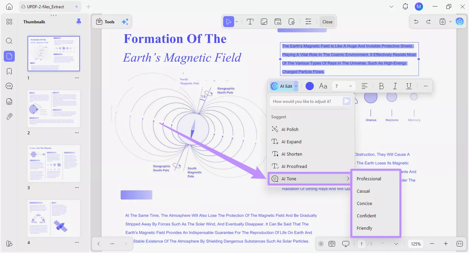Open the text alignment options
This screenshot has height=253, width=469.
pos(365,86)
